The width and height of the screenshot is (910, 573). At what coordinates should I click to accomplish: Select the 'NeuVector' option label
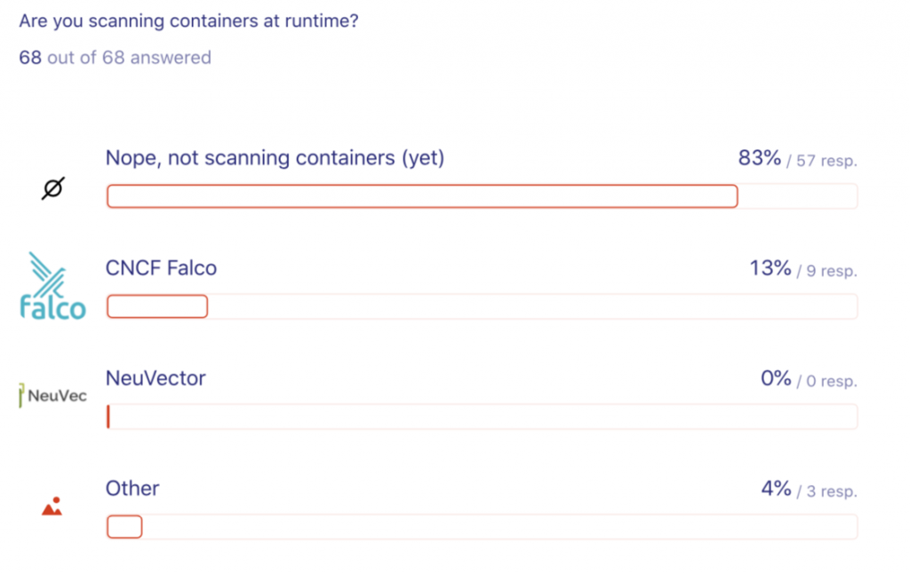(156, 378)
